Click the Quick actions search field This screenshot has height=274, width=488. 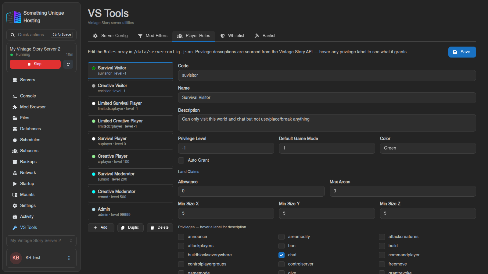coord(41,35)
